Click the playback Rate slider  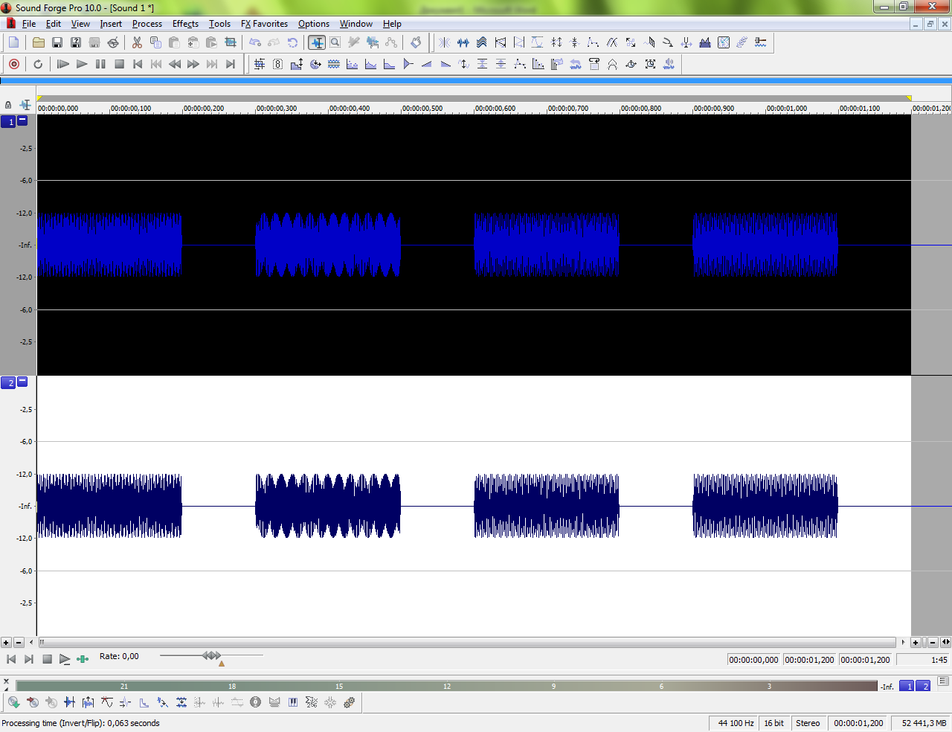point(211,655)
